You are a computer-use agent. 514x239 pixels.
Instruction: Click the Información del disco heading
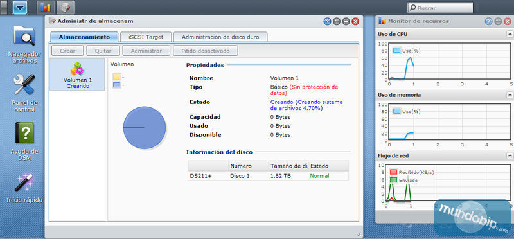(219, 152)
